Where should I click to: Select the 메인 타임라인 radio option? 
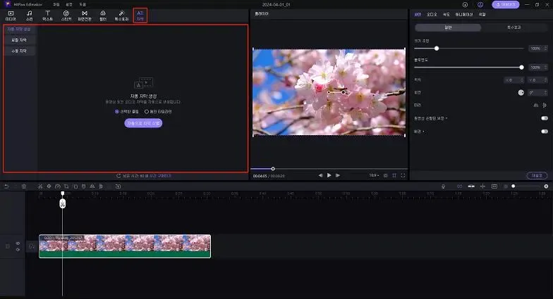pyautogui.click(x=146, y=111)
